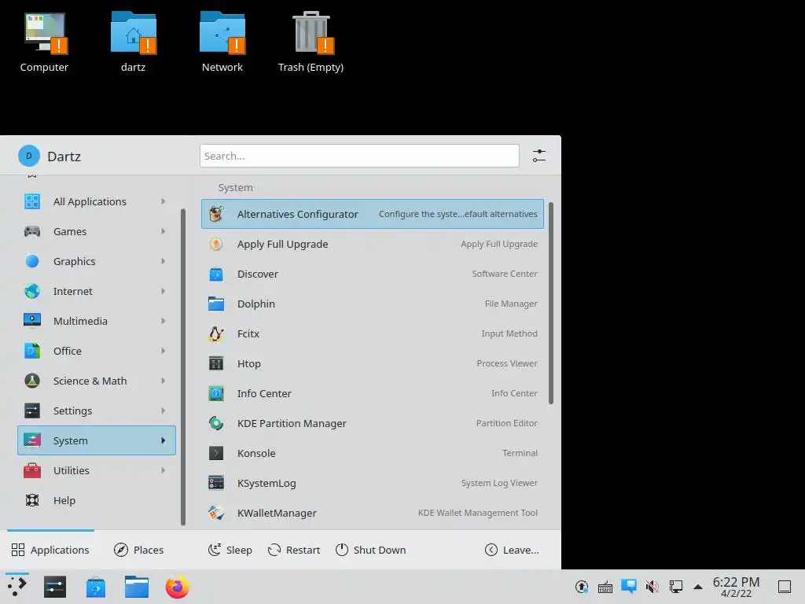Open System Settings from the taskbar

point(55,587)
